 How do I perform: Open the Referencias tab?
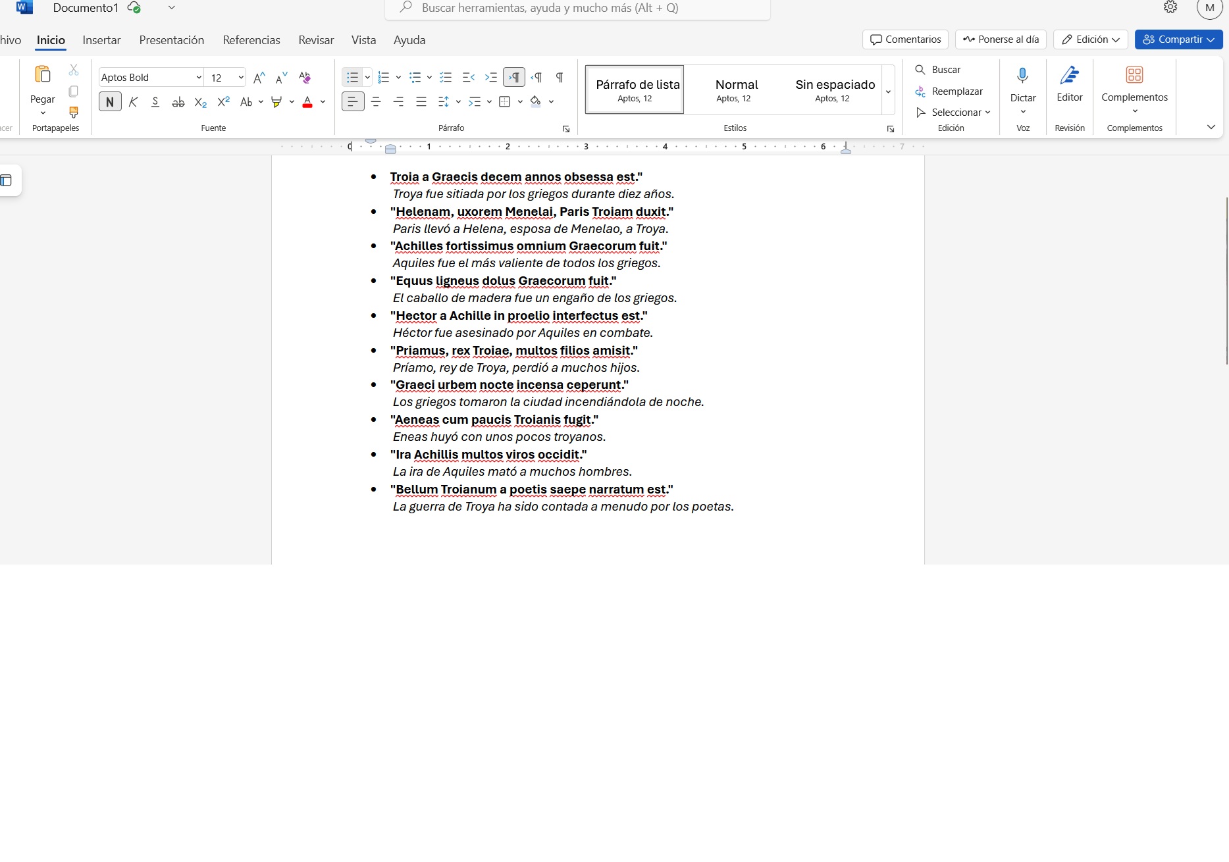(251, 40)
